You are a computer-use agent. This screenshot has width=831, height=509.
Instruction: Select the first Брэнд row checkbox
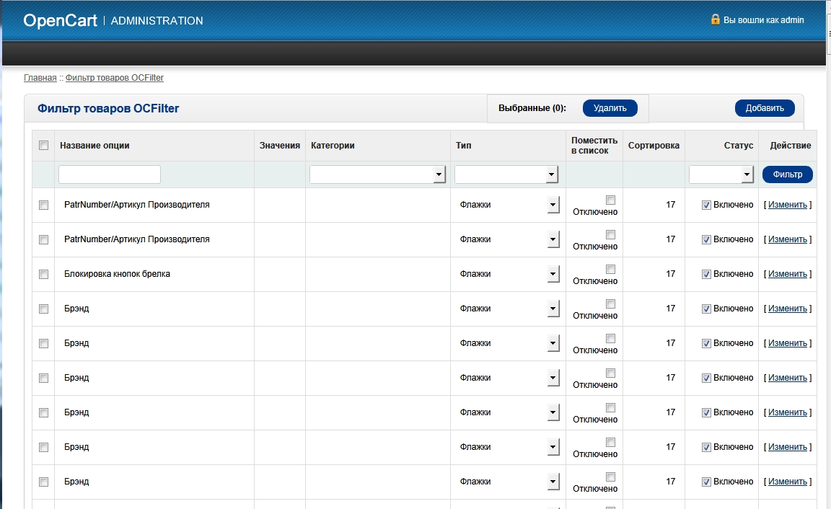point(44,309)
